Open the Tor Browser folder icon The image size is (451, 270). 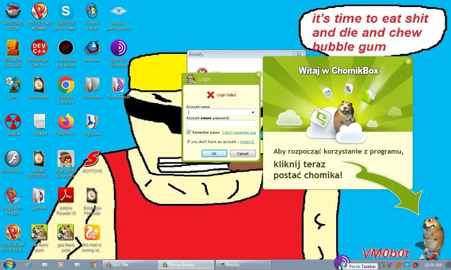(x=119, y=88)
